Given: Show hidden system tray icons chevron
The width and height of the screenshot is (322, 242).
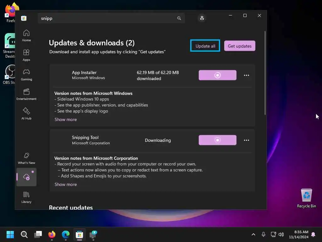Looking at the screenshot, I should (x=253, y=234).
